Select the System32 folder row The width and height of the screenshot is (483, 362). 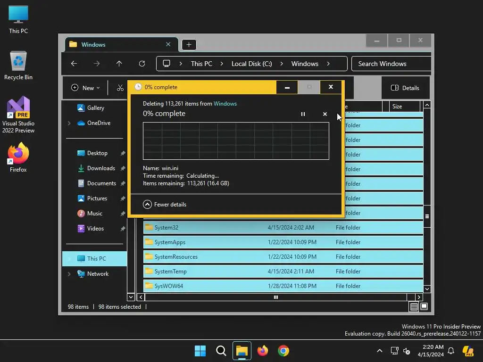pos(283,228)
